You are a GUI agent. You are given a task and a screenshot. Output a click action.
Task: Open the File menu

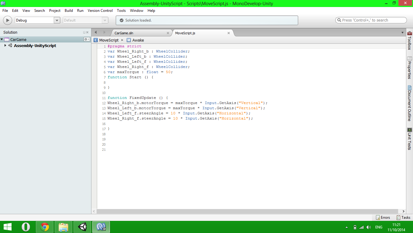coord(5,10)
